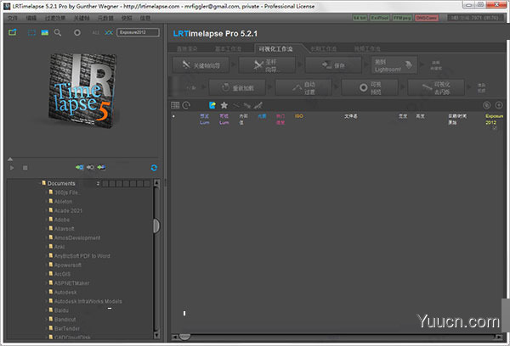Screen dimensions: 510x346
Task: Click the folder tree vertical scrollbar thumb
Action: tap(156, 226)
